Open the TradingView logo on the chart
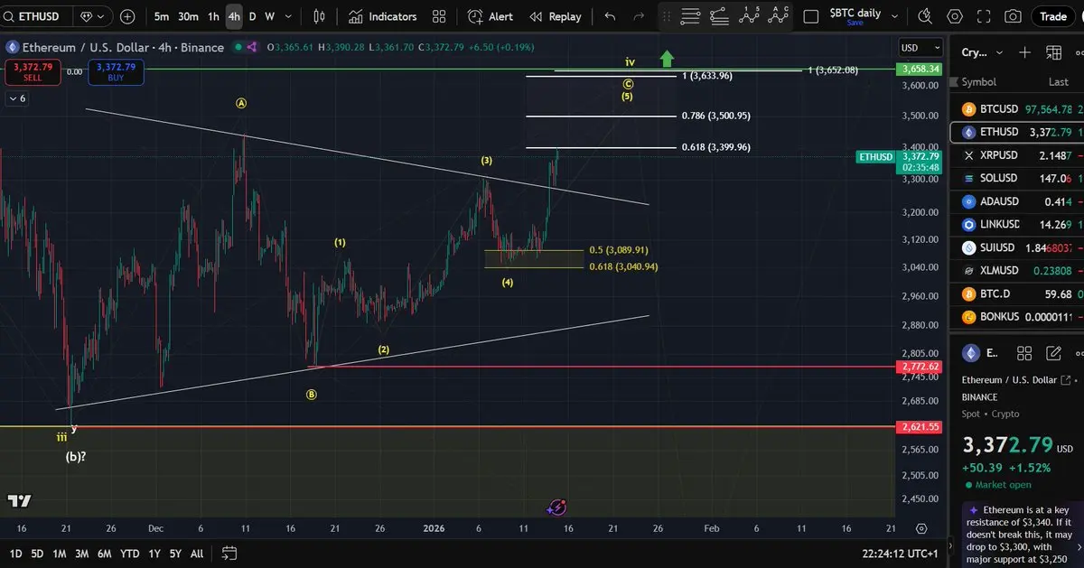The height and width of the screenshot is (568, 1084). click(19, 501)
